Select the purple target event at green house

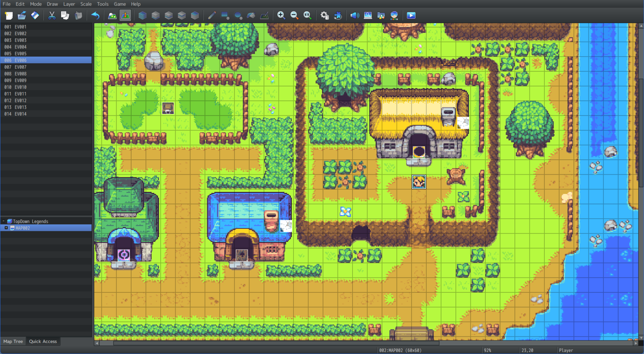tap(124, 255)
